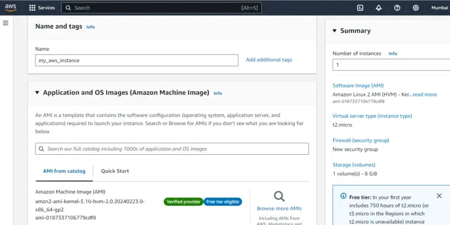The width and height of the screenshot is (450, 225).
Task: Open the Mumbai region dropdown
Action: (439, 8)
